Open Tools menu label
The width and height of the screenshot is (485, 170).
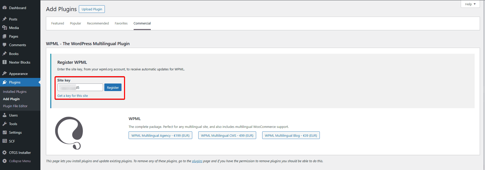13,124
